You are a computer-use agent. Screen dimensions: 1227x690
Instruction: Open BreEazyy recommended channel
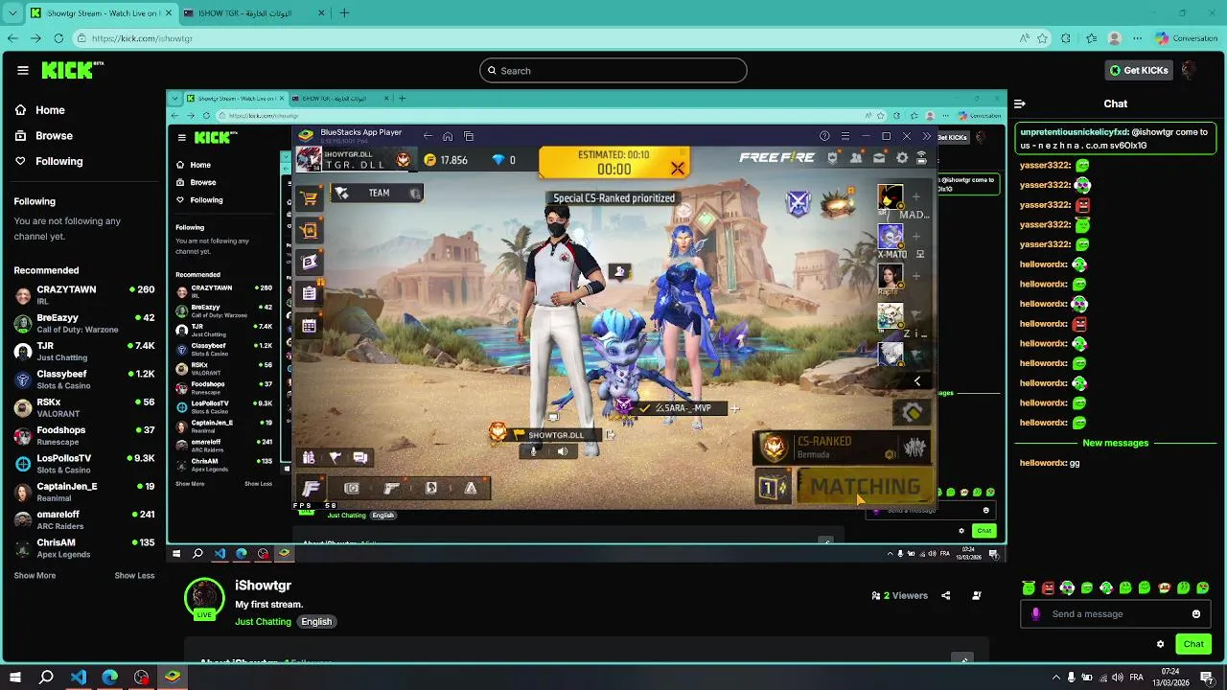84,323
